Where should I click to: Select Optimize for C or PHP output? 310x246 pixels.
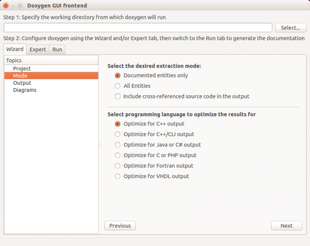point(118,155)
